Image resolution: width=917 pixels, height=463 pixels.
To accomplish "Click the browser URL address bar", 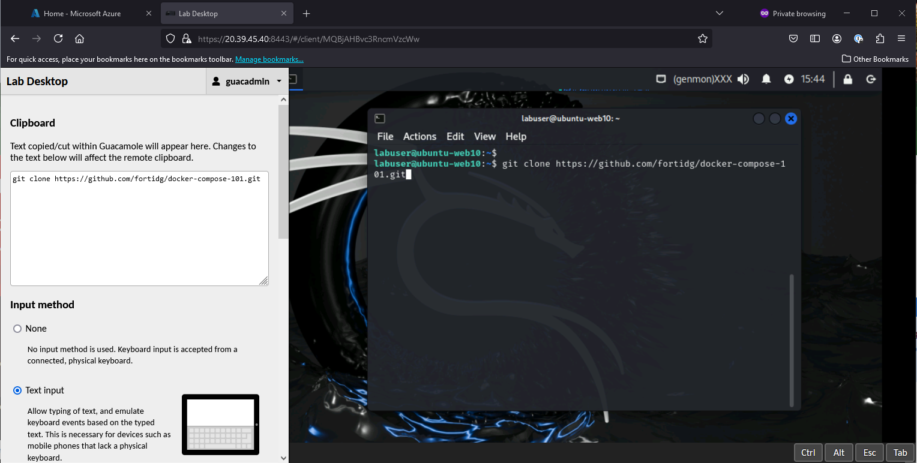I will coord(437,38).
